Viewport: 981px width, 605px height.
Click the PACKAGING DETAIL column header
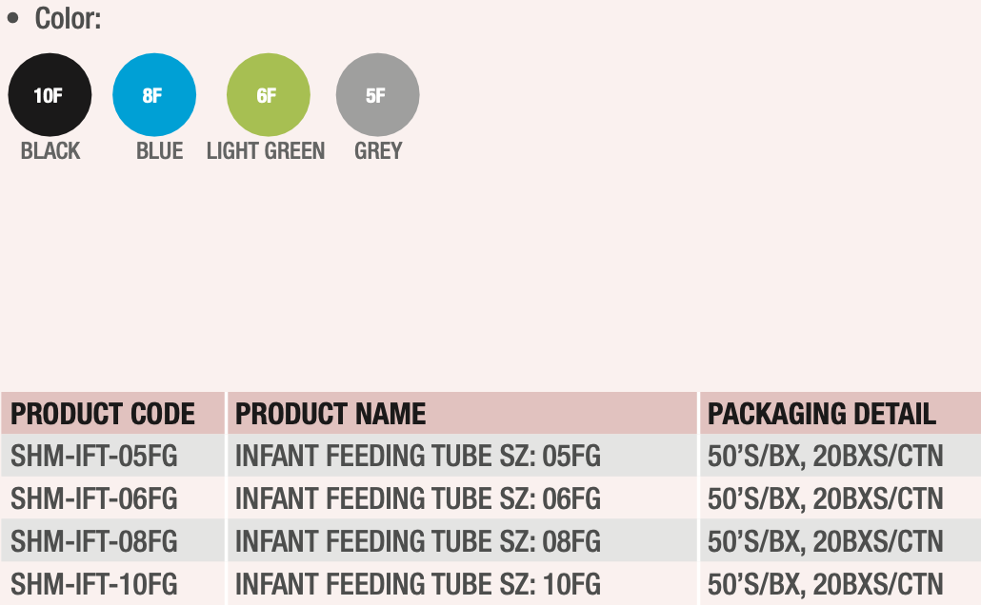[821, 414]
